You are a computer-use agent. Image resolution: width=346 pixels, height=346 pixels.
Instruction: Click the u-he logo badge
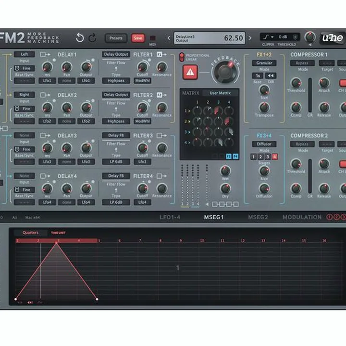(x=333, y=38)
